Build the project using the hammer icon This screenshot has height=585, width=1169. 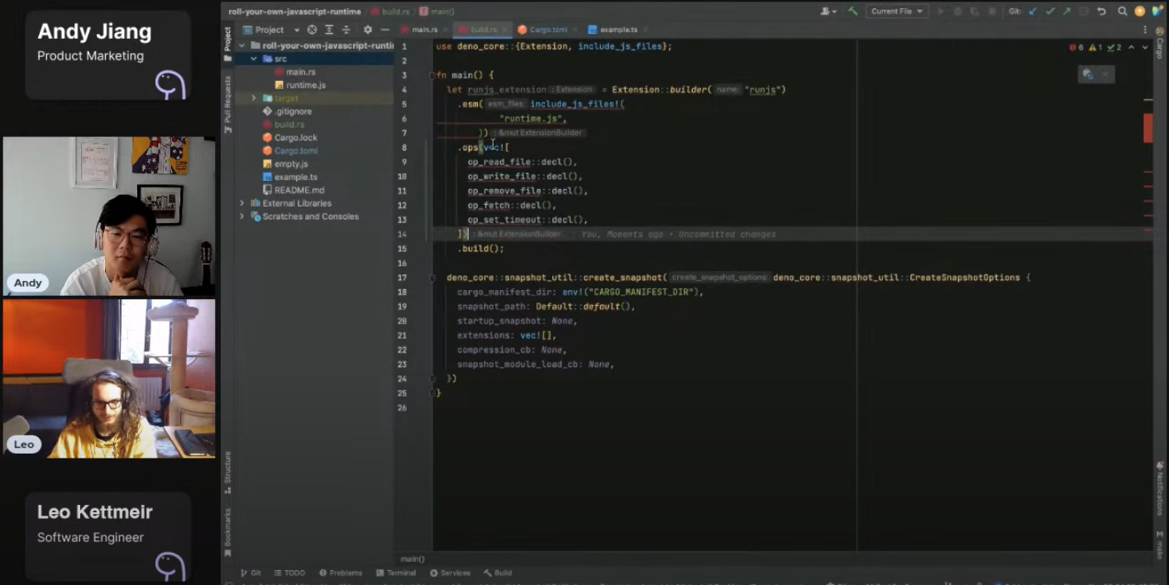pos(852,12)
